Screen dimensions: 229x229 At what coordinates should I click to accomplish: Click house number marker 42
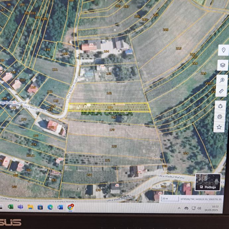click(x=117, y=185)
